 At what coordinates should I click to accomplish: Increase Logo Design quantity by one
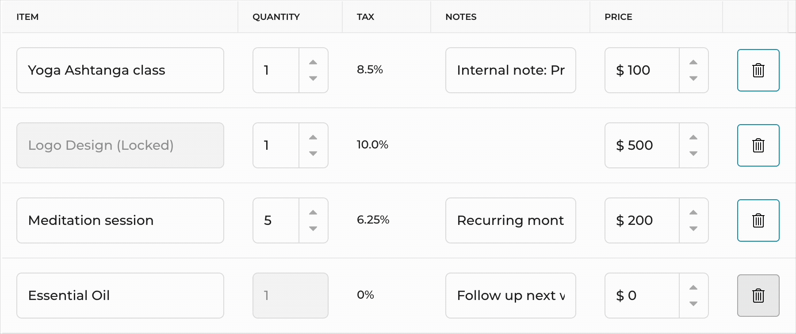(313, 137)
